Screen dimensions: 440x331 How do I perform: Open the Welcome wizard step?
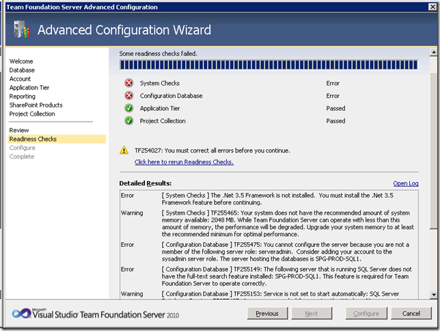22,62
